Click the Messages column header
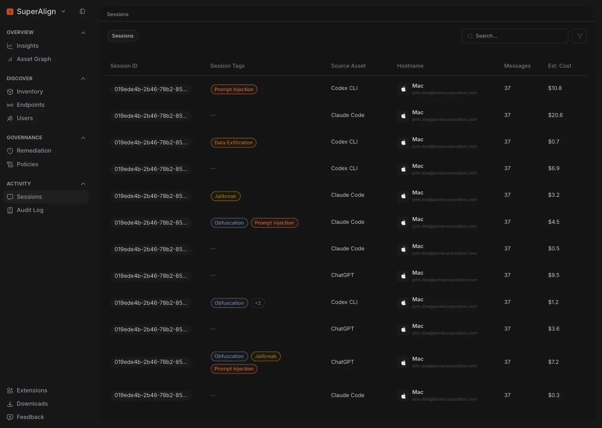602x428 pixels. point(517,66)
